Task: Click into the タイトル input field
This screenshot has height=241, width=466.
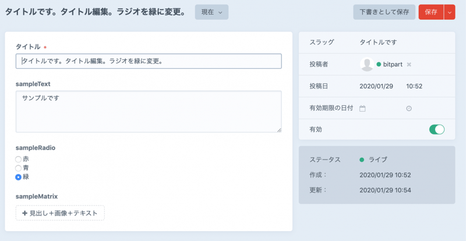Action: pyautogui.click(x=149, y=61)
